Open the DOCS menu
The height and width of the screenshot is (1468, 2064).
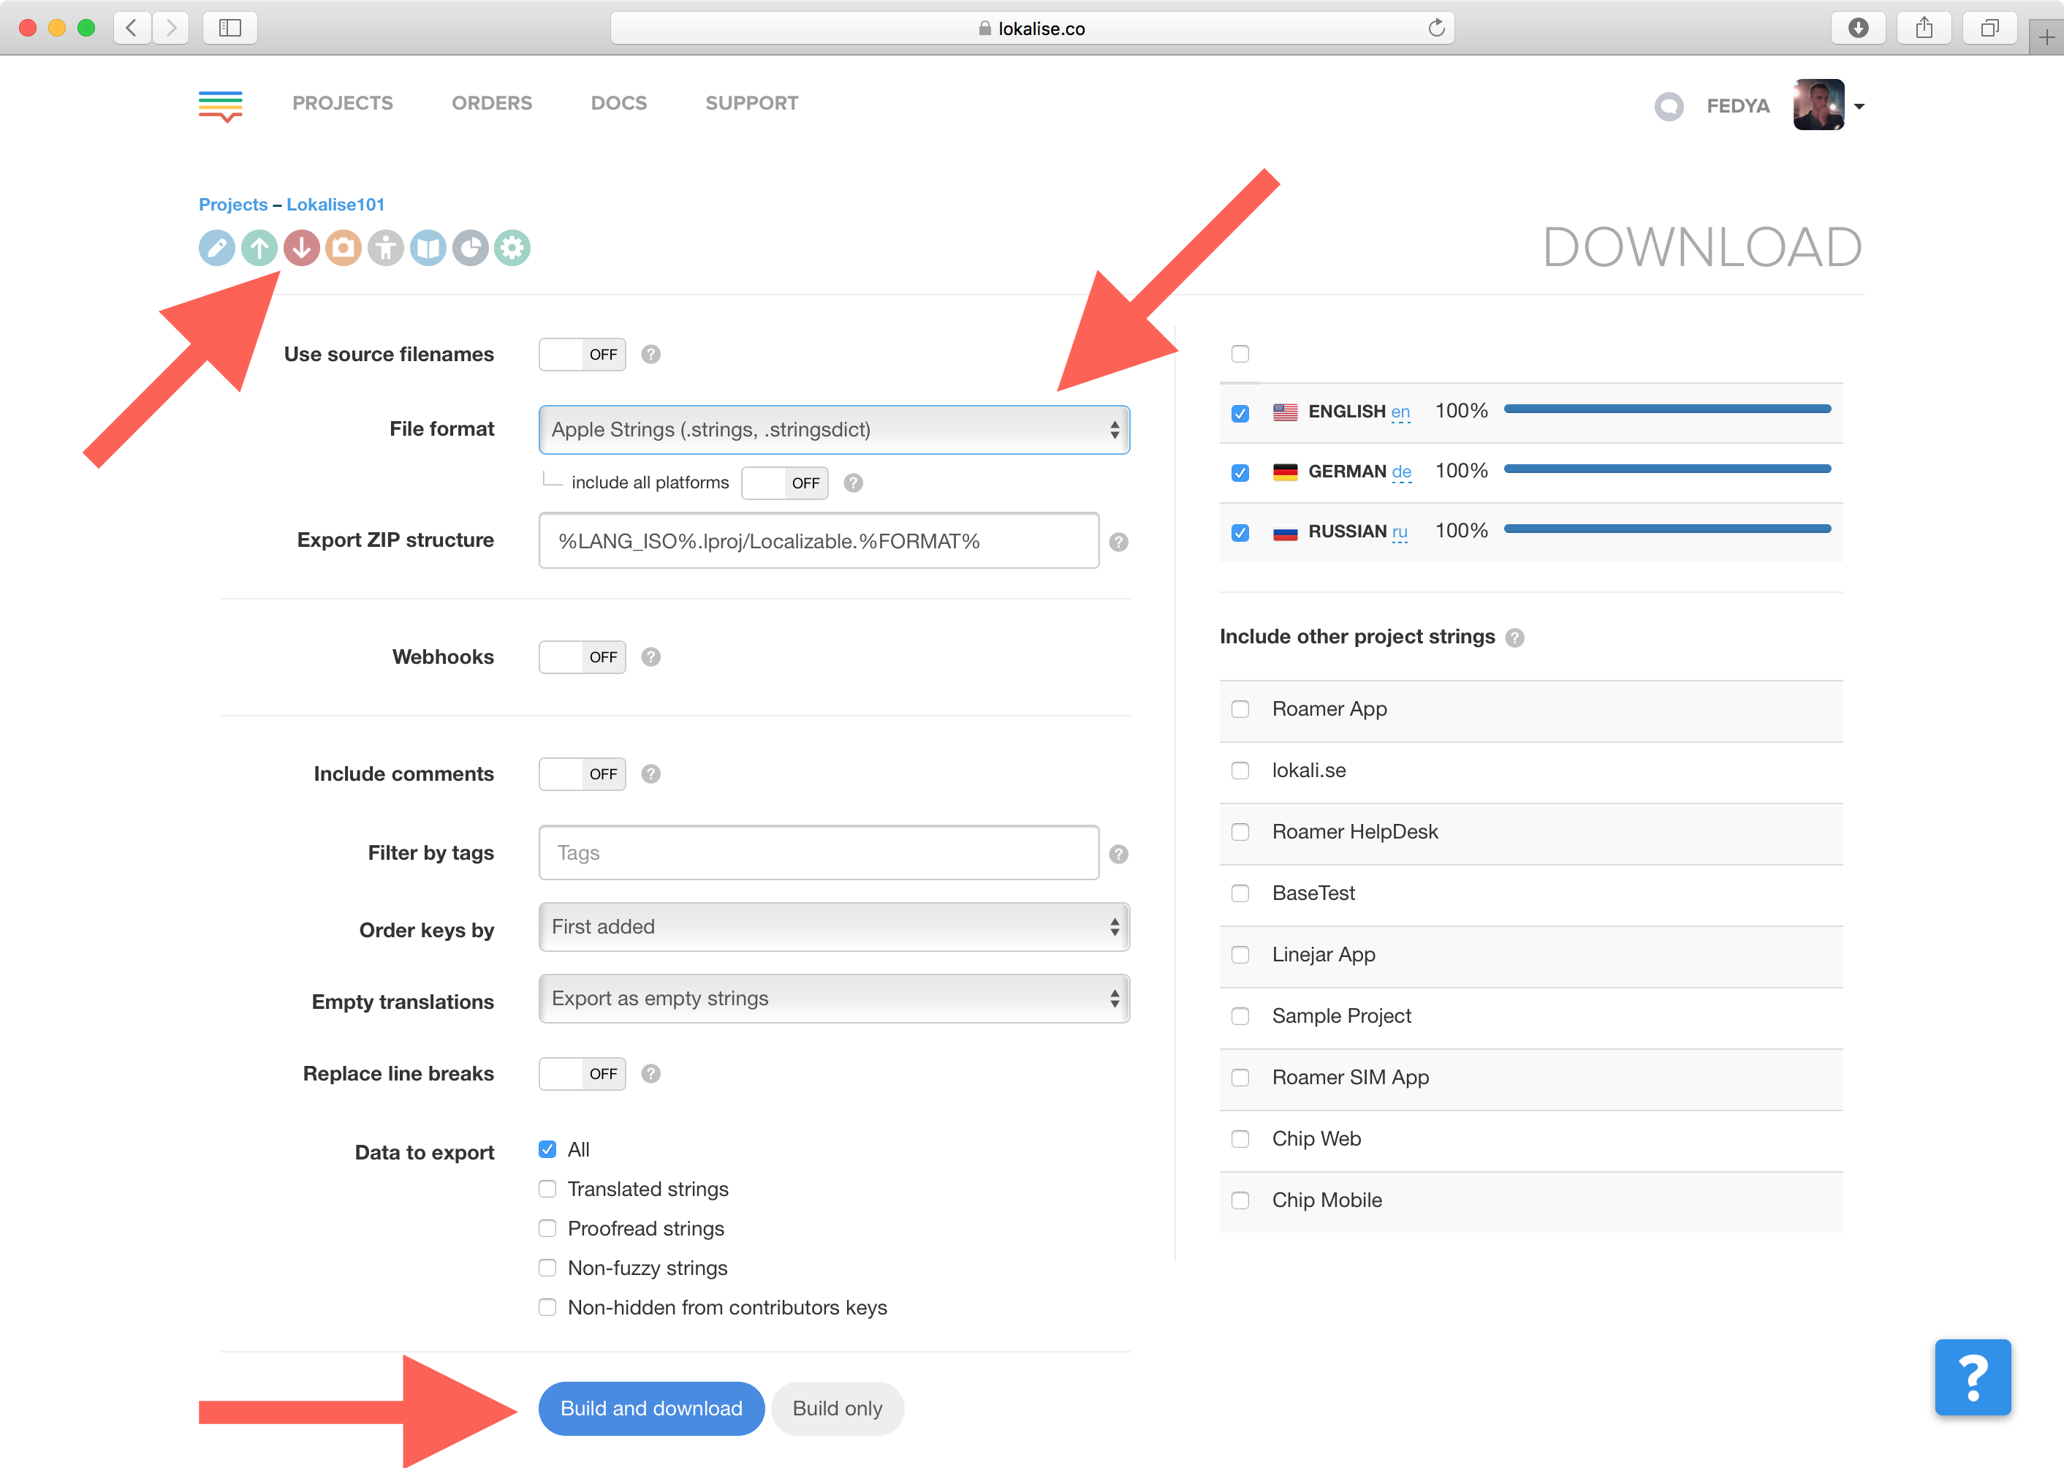619,103
